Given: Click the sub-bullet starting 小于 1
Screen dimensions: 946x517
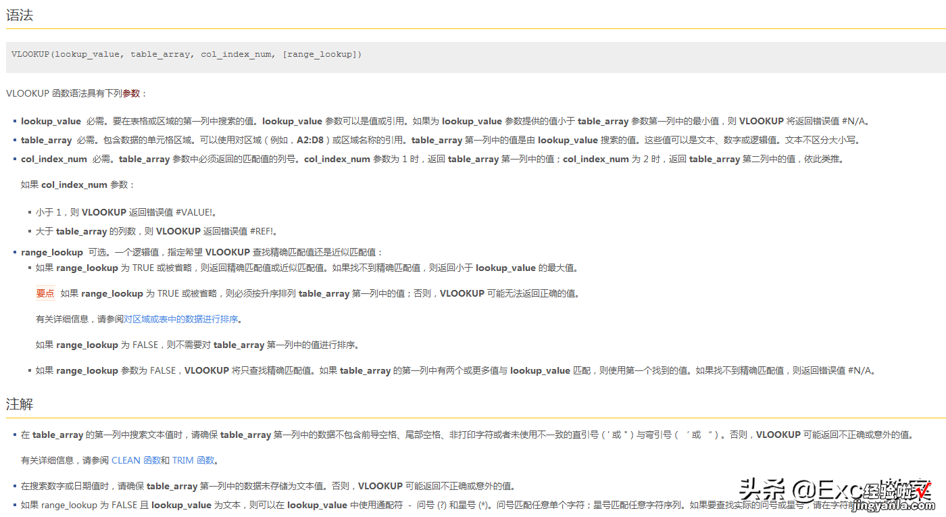Looking at the screenshot, I should [126, 212].
